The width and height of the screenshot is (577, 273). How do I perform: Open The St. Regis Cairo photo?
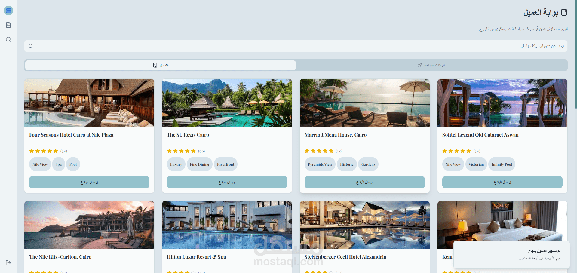pyautogui.click(x=227, y=103)
